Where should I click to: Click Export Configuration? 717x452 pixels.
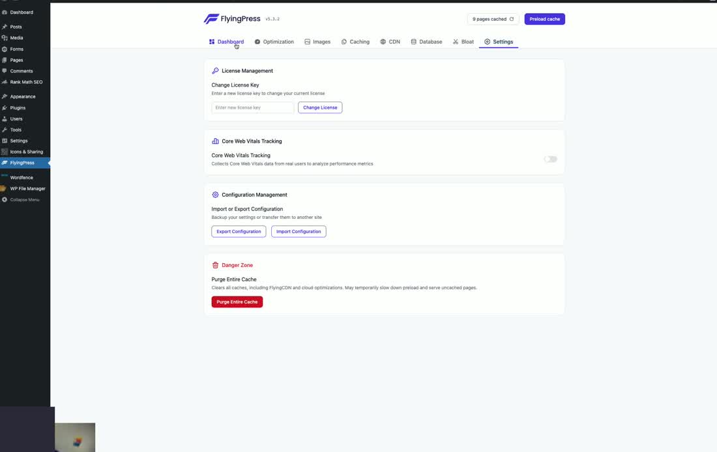239,231
